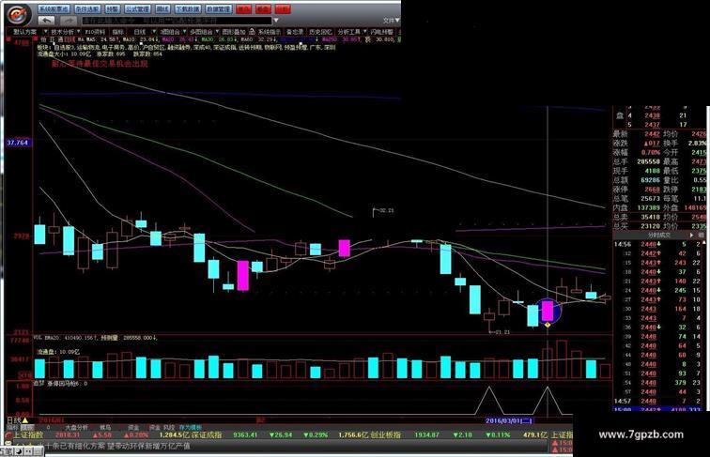Open 公式管理 formula manager
Image resolution: width=710 pixels, height=457 pixels.
point(137,9)
